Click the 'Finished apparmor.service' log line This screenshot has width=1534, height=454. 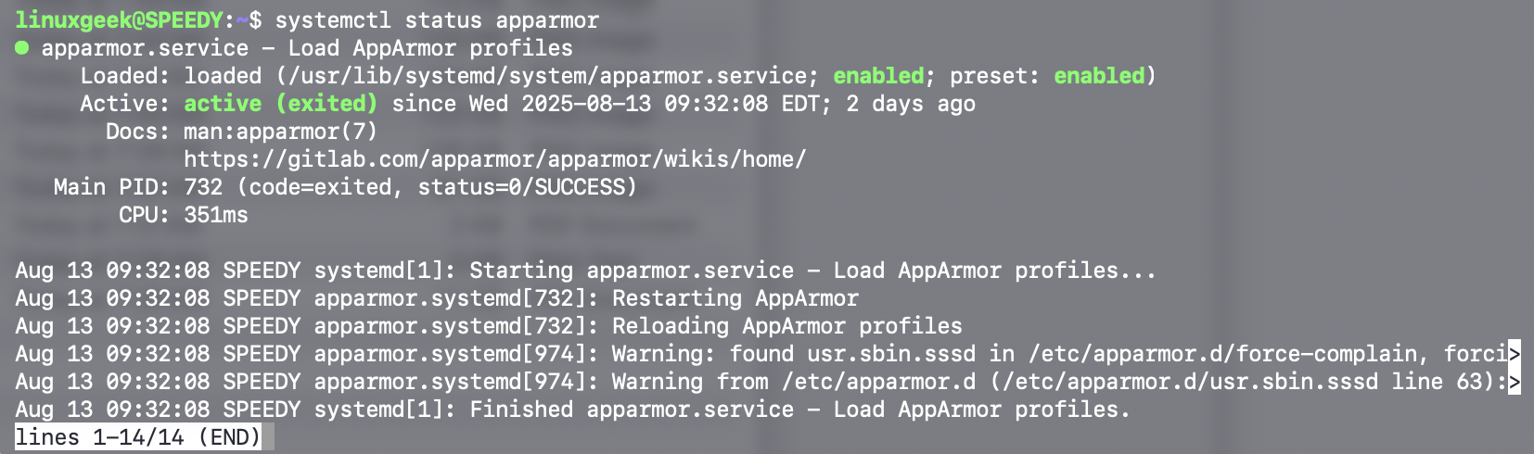coord(572,410)
